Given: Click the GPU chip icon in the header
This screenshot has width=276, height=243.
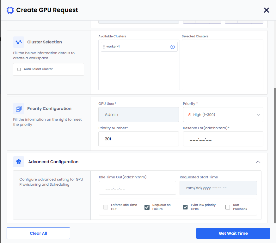Looking at the screenshot, I should pyautogui.click(x=10, y=10).
